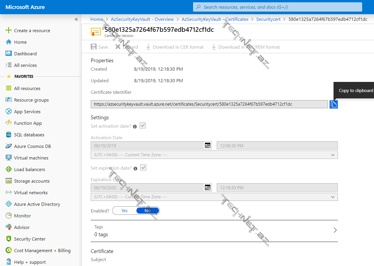The height and width of the screenshot is (266, 374).
Task: Collapse the left sidebar with double chevron
Action: click(76, 19)
